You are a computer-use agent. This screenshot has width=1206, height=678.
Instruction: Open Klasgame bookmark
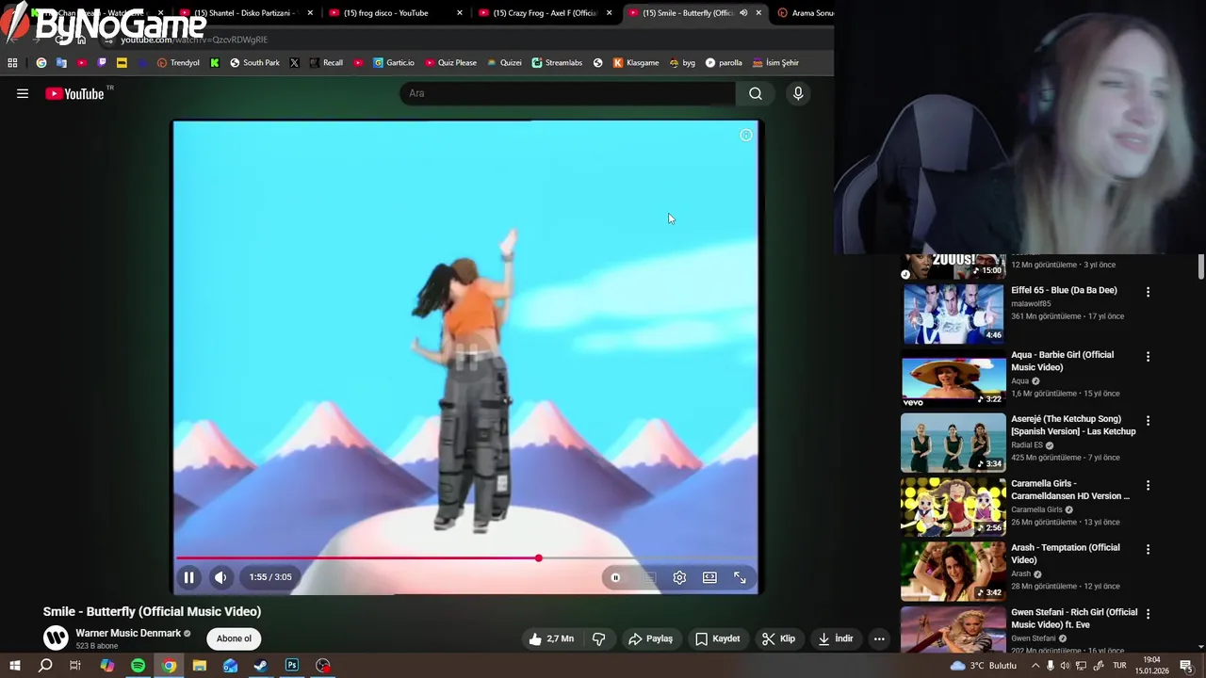click(636, 63)
